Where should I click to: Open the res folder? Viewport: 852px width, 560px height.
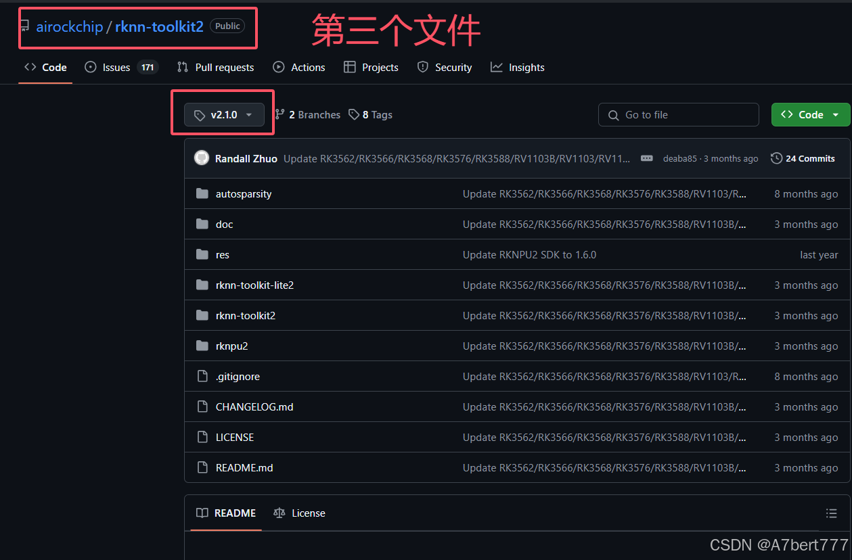coord(223,255)
